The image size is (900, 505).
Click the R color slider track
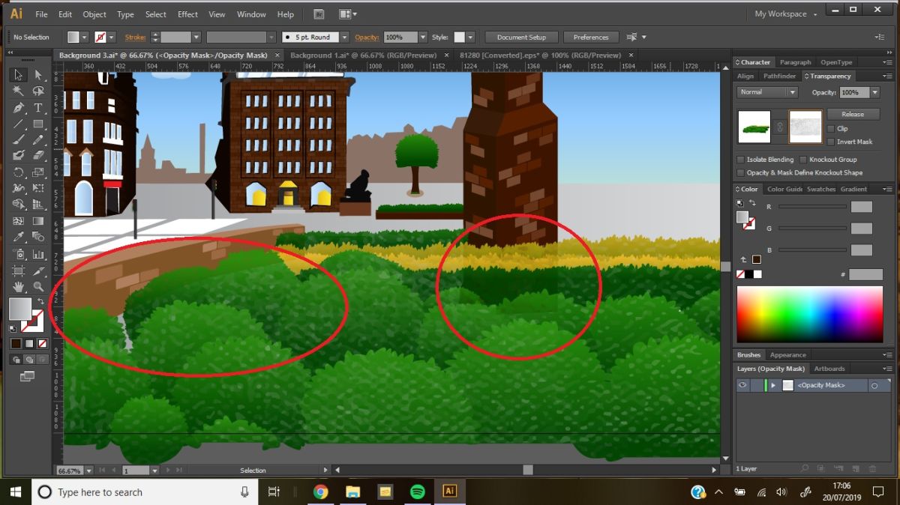click(812, 207)
